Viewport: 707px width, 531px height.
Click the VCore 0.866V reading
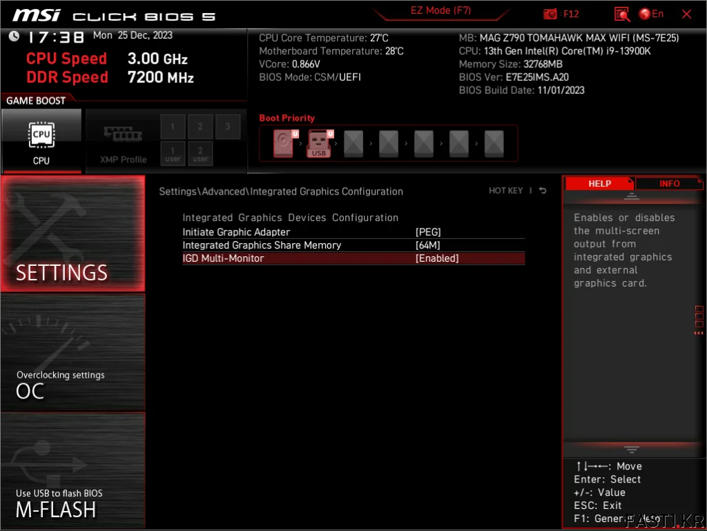[x=289, y=64]
